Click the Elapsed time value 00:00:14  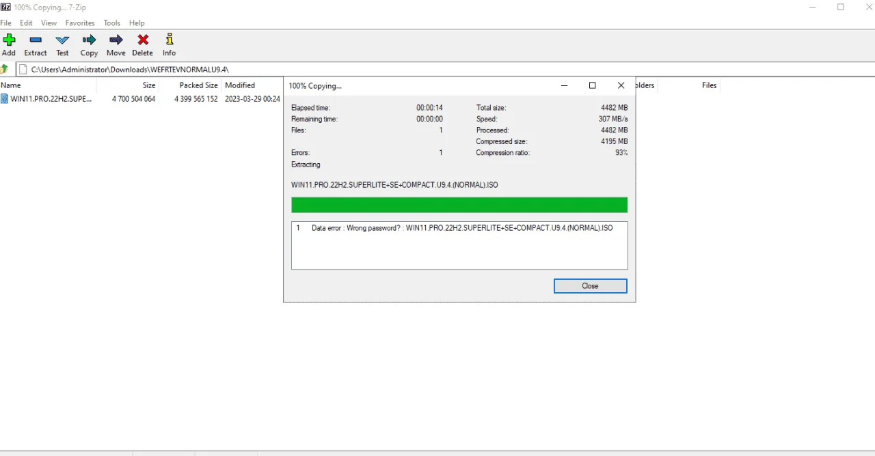point(429,108)
